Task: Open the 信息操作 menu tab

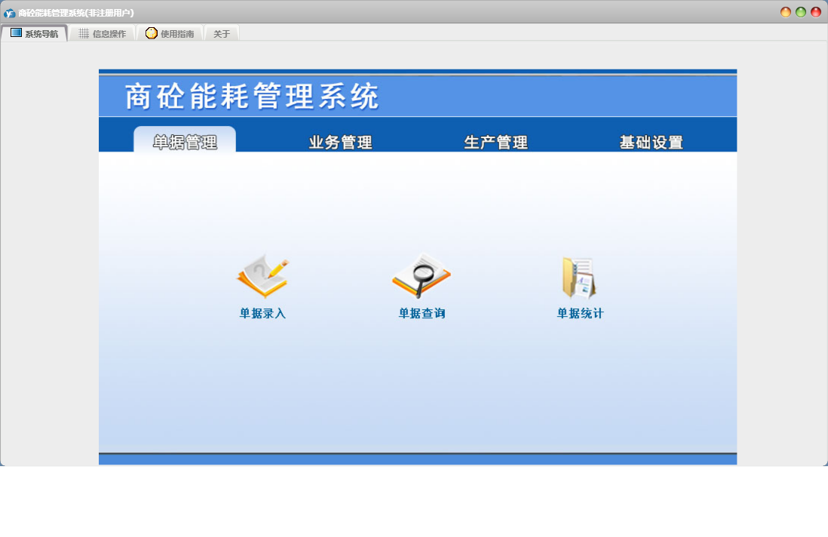Action: tap(103, 33)
